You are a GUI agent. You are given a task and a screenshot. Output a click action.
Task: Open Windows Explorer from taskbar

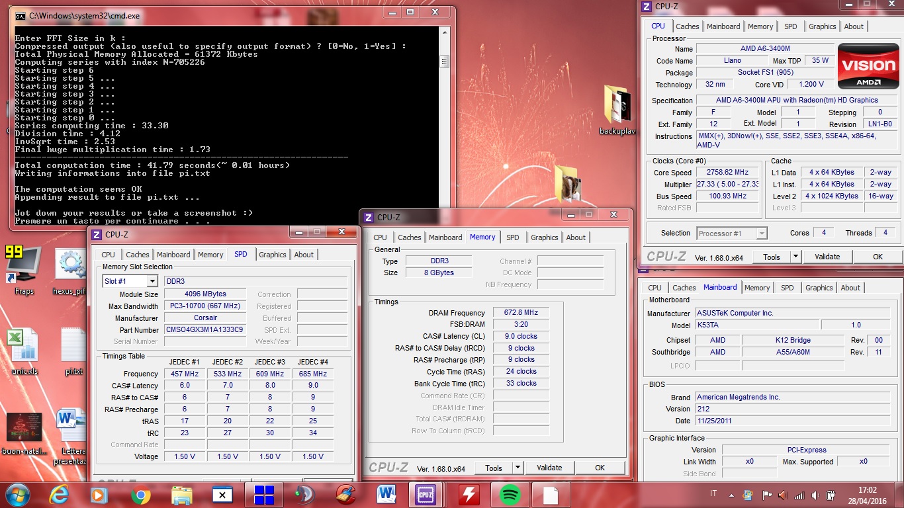[x=181, y=494]
